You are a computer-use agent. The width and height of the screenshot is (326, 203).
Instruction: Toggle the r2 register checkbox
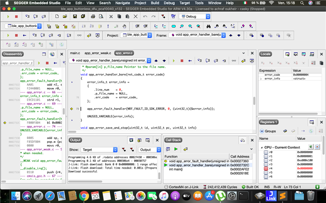tap(266, 160)
